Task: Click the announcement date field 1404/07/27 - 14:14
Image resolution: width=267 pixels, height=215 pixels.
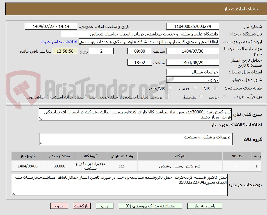Action: 51,26
